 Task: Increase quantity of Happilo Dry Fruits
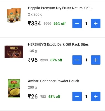click(x=96, y=23)
